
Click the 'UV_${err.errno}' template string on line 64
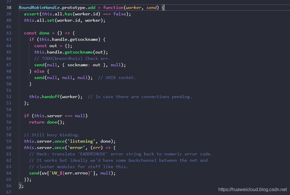click(71, 173)
